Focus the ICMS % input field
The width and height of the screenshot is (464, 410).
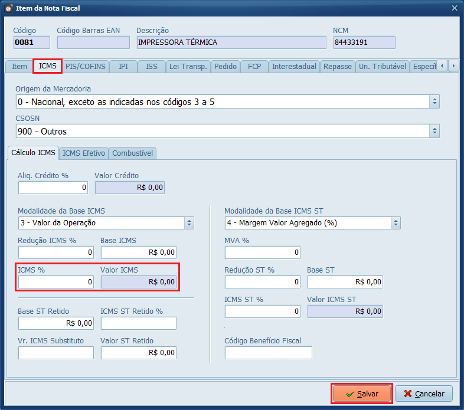(56, 282)
